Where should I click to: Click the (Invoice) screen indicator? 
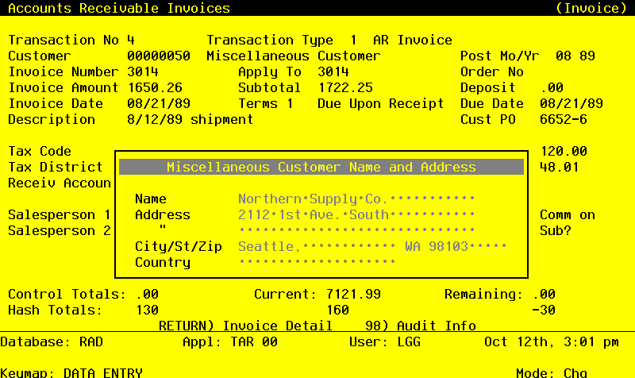(591, 8)
